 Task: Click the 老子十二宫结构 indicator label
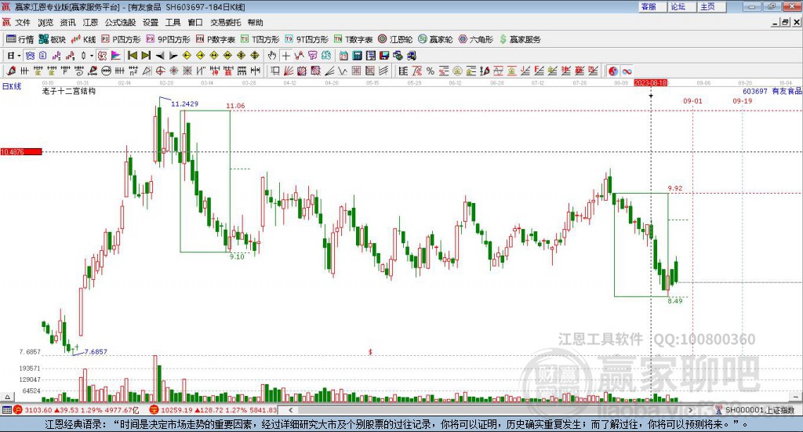pyautogui.click(x=69, y=91)
